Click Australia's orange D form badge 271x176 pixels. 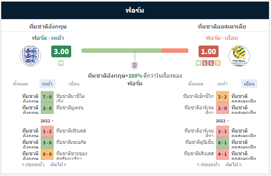218,63
